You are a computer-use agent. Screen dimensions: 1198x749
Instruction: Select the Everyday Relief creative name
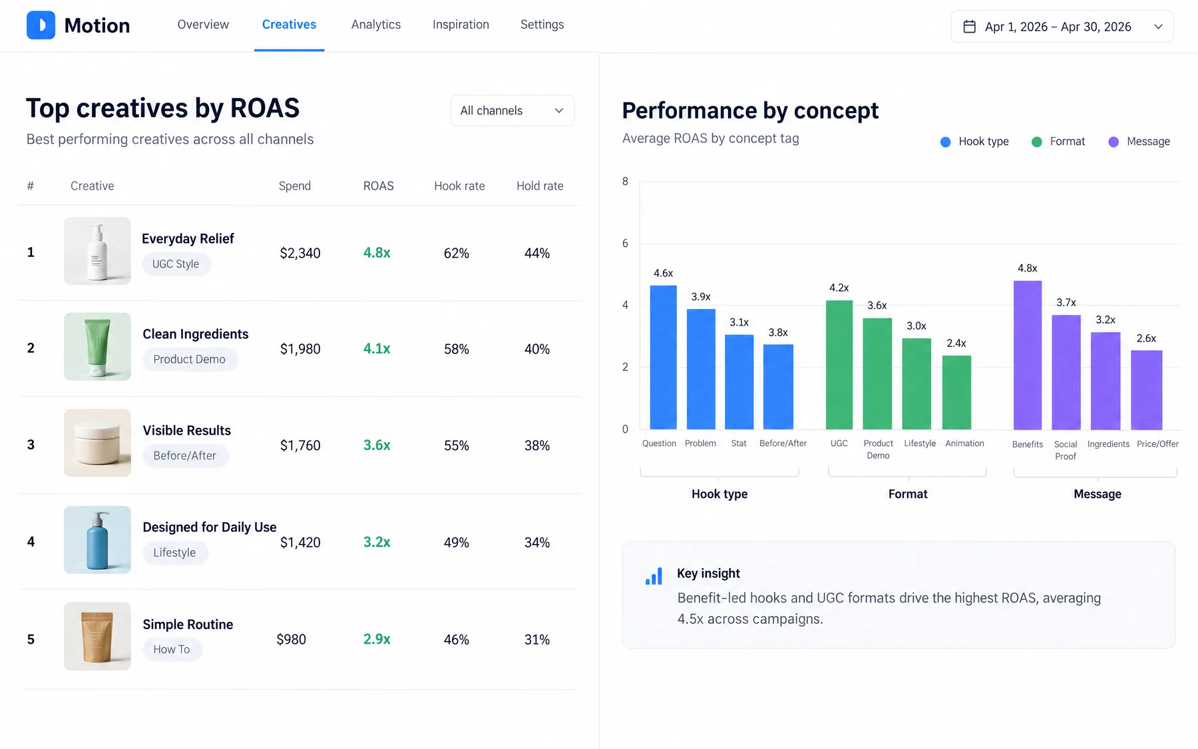point(188,238)
